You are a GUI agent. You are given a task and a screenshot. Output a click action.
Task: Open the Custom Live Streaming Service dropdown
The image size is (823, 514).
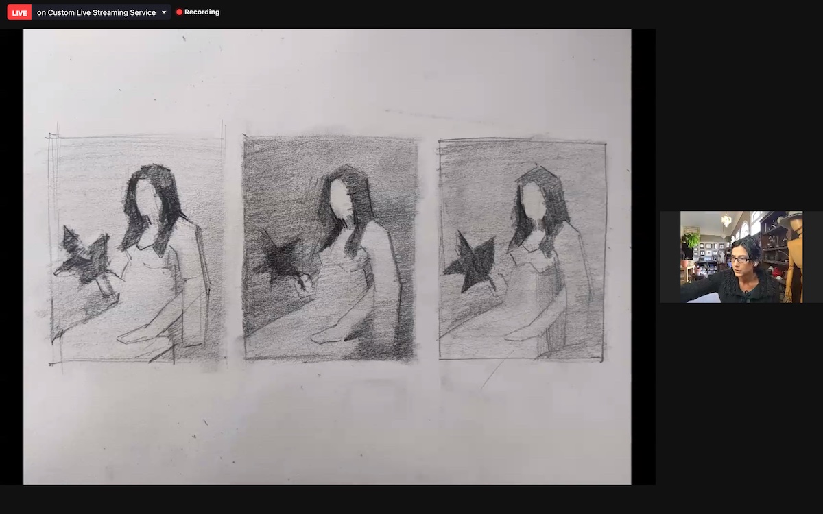(x=102, y=12)
